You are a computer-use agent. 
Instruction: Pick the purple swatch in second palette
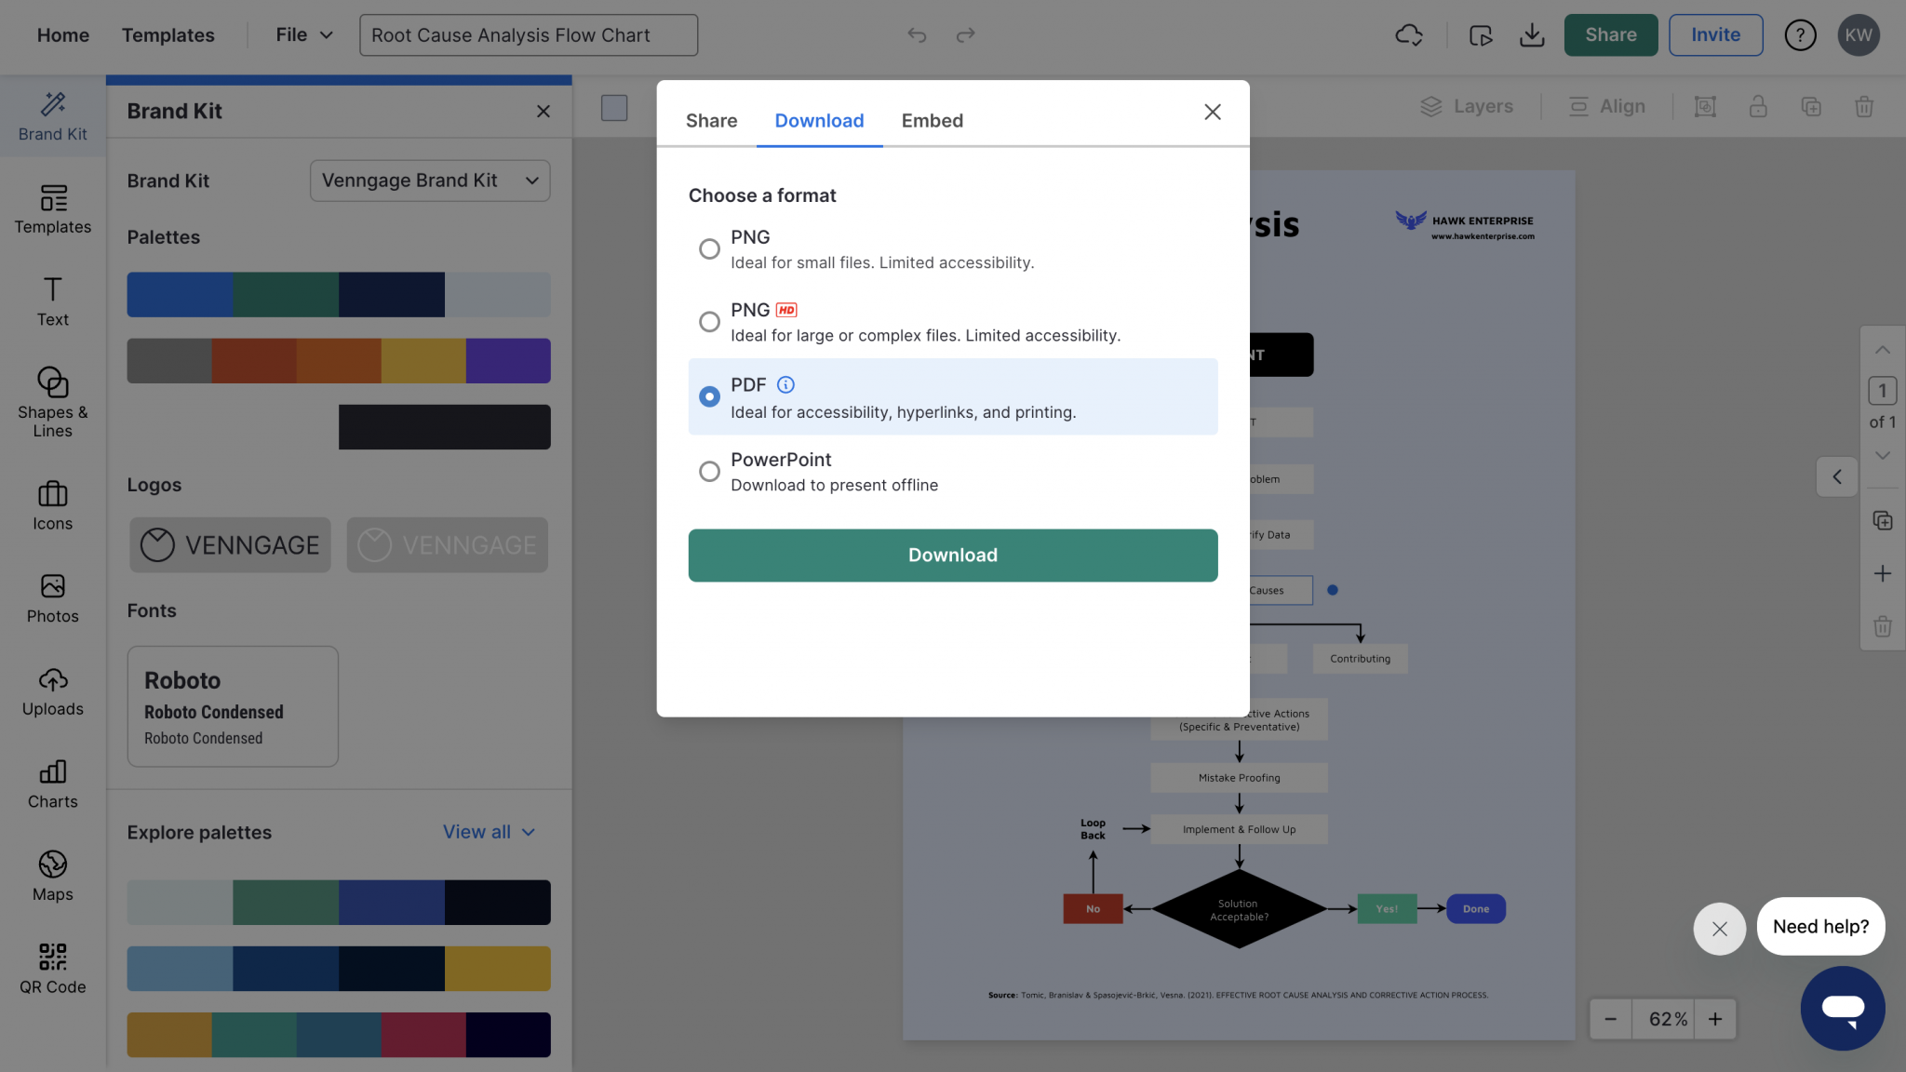(507, 360)
